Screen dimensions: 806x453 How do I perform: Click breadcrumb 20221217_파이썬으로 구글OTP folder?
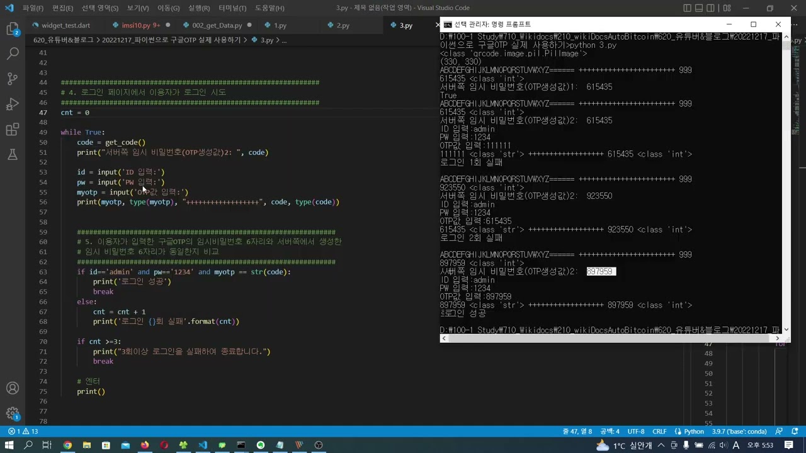[x=171, y=40]
